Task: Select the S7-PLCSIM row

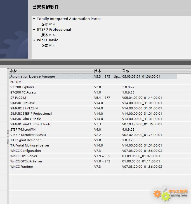Action: pyautogui.click(x=93, y=98)
